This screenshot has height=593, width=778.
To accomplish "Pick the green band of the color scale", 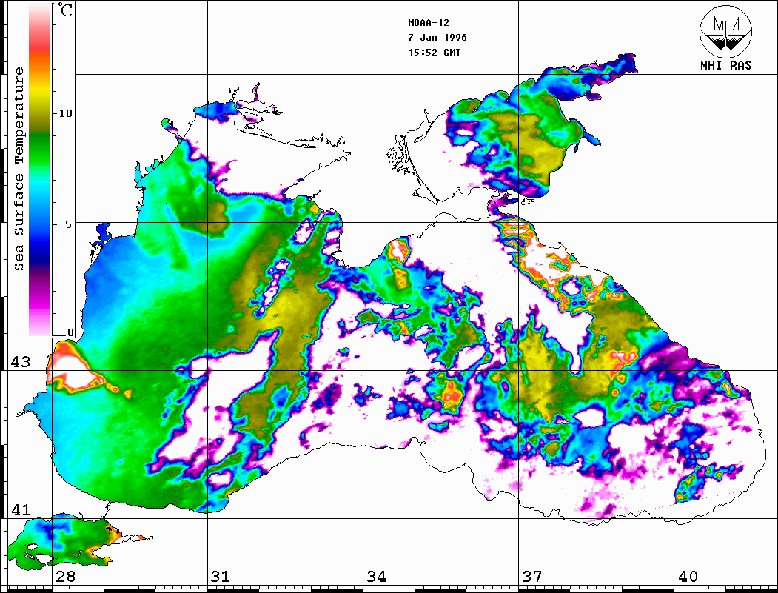I will pyautogui.click(x=40, y=149).
